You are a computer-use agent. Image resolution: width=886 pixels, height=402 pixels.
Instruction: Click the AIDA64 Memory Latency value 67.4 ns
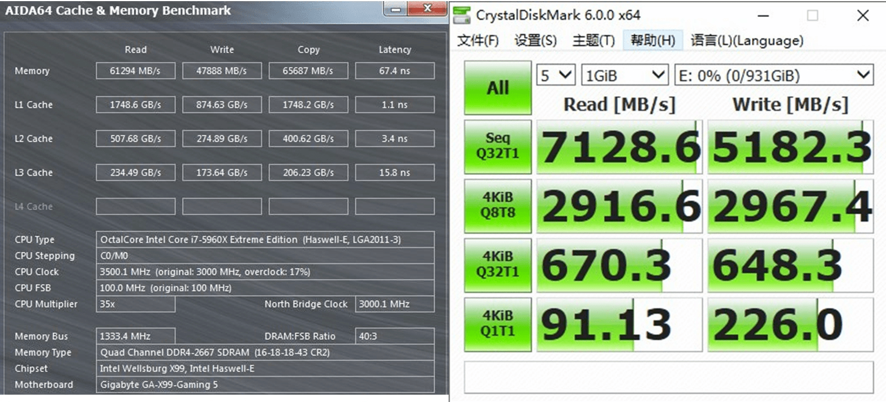395,71
